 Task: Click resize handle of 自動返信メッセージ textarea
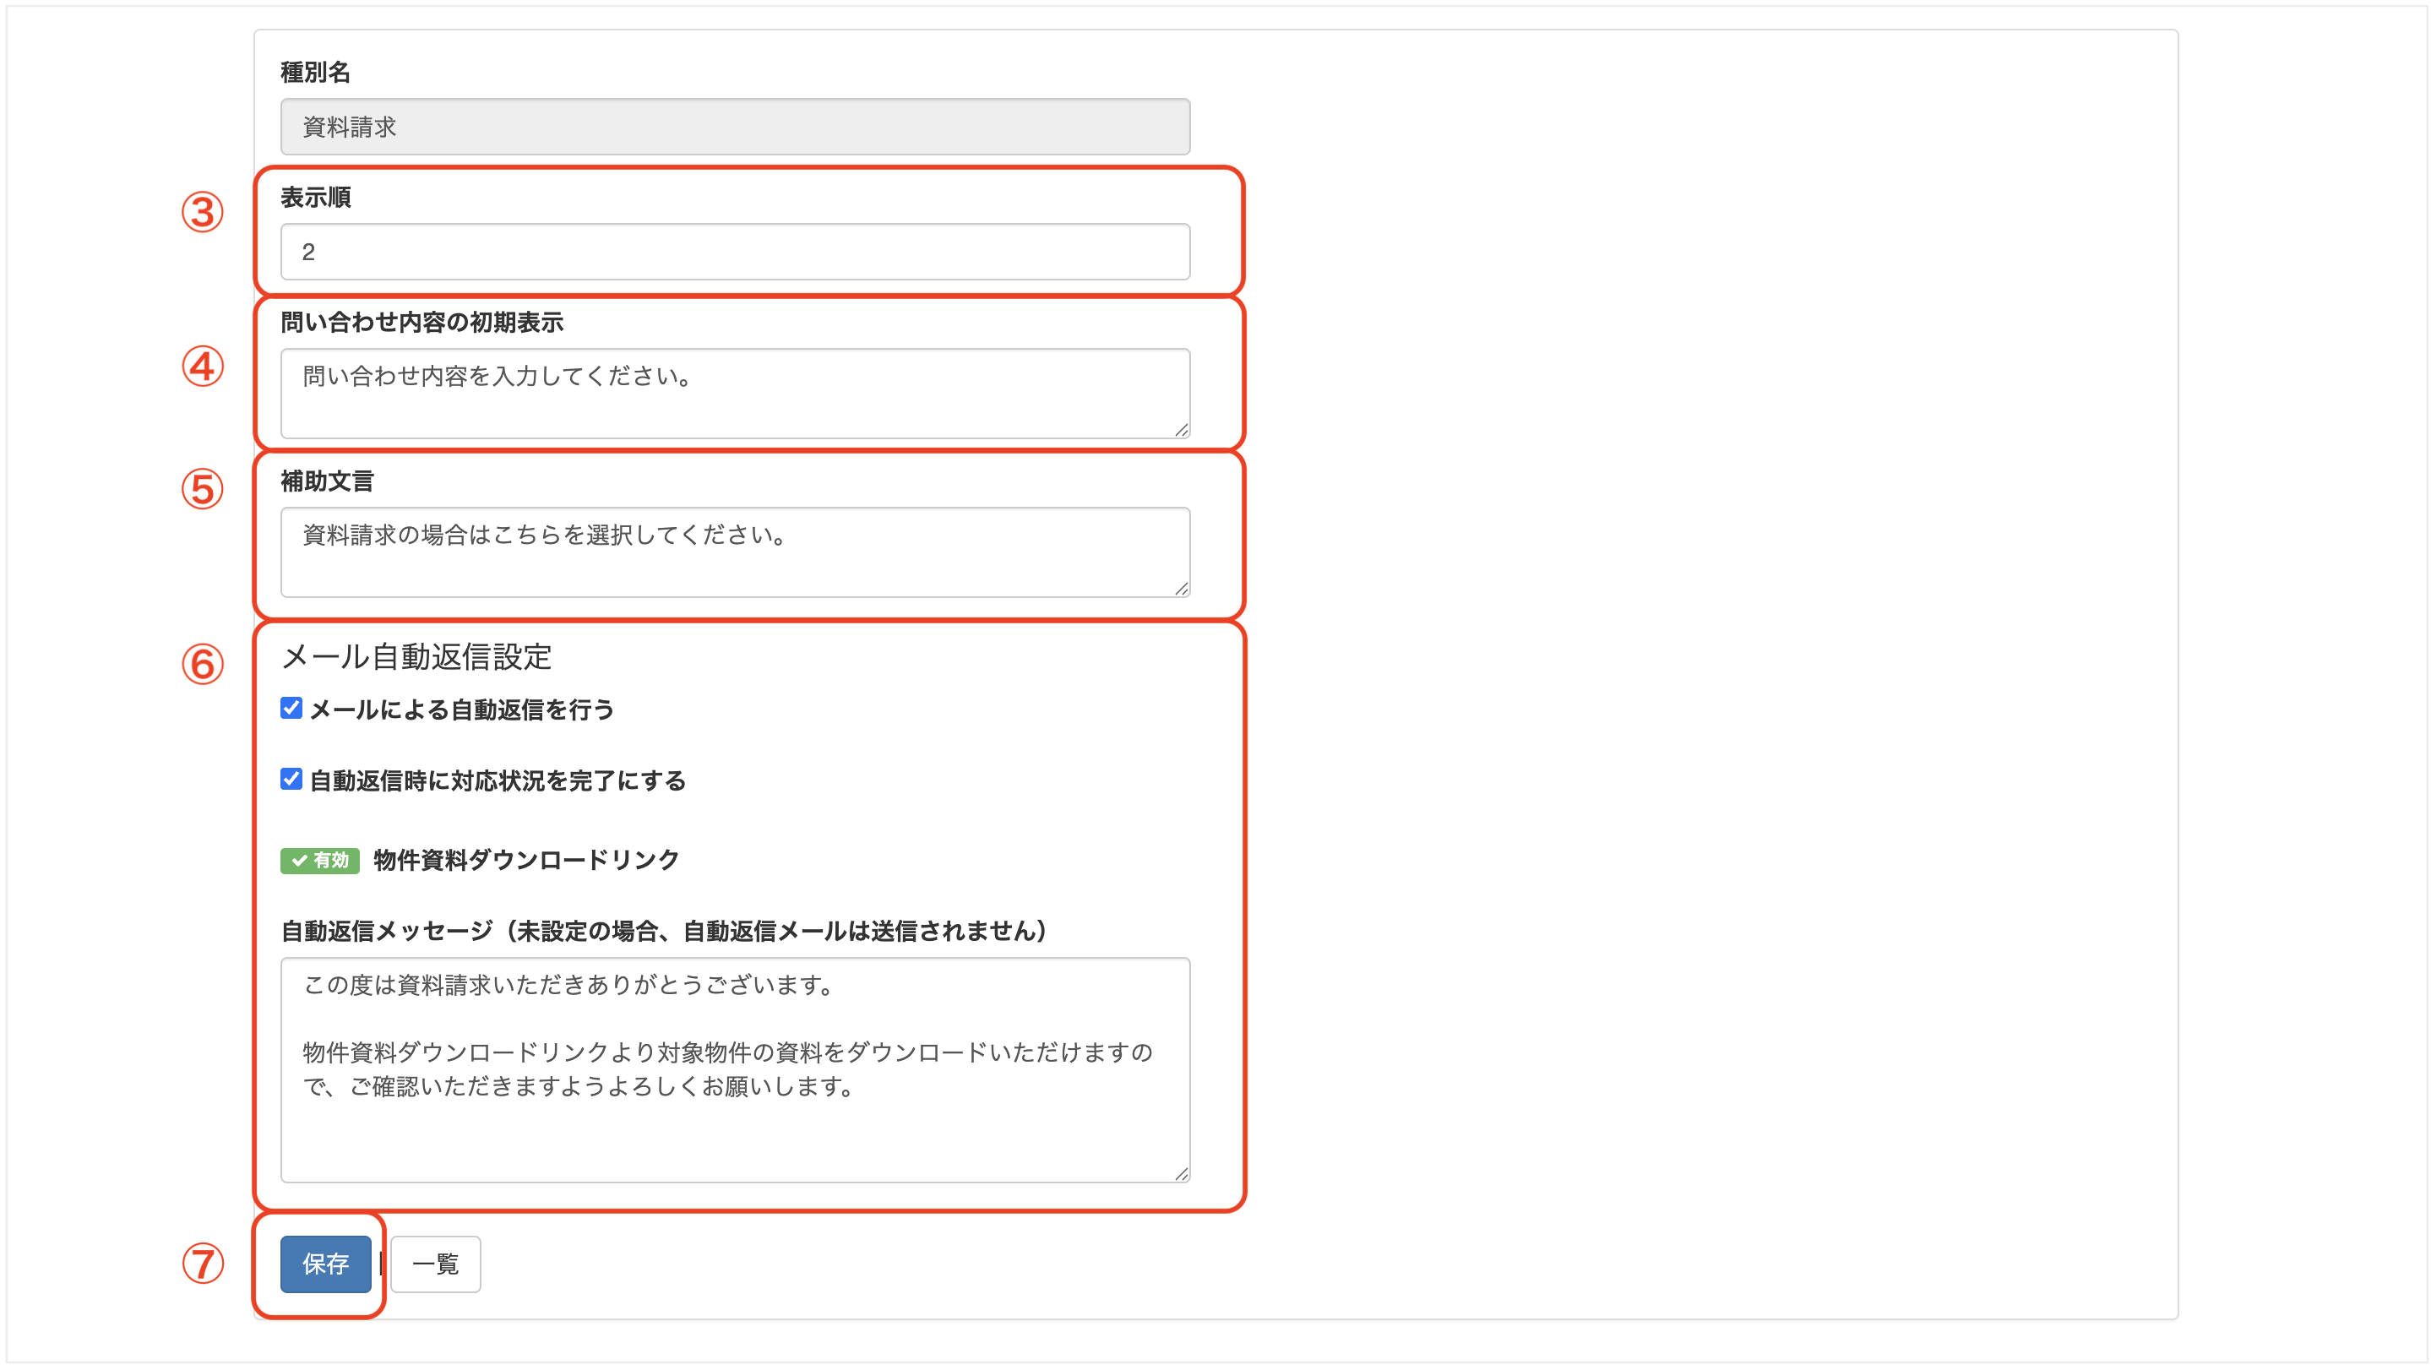pyautogui.click(x=1181, y=1174)
